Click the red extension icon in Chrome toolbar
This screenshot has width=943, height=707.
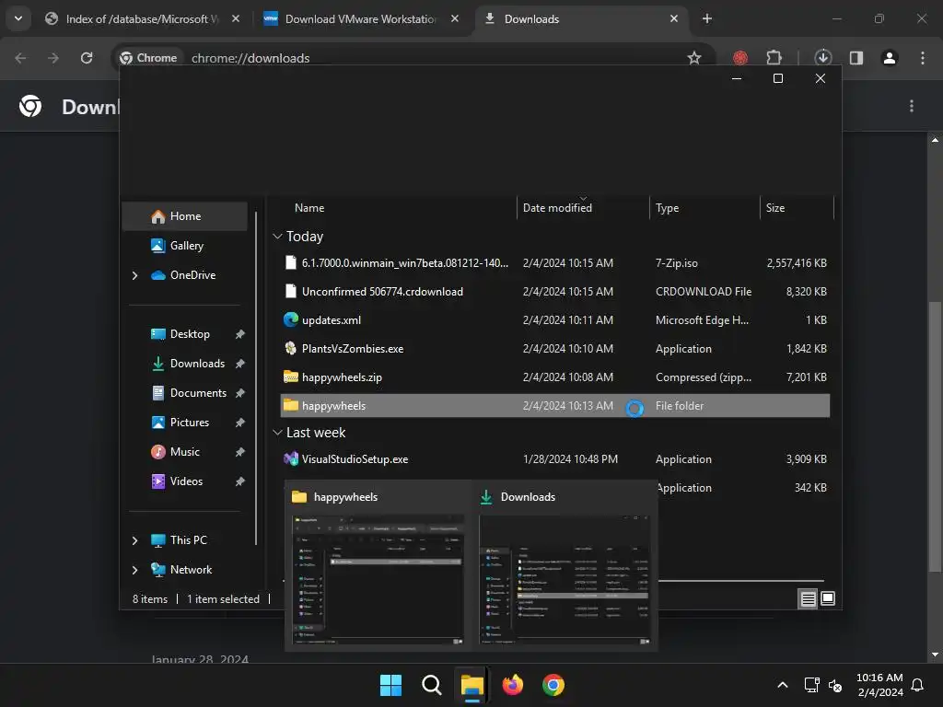[x=740, y=58]
